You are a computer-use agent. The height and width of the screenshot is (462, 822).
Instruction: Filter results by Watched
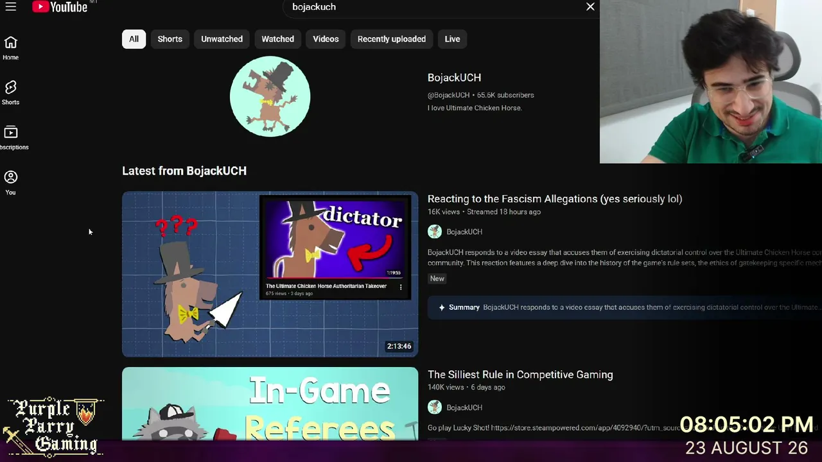pos(277,39)
